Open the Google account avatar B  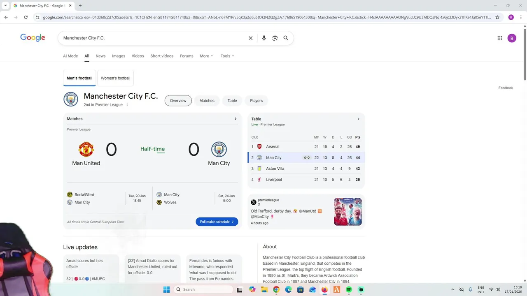pyautogui.click(x=512, y=38)
